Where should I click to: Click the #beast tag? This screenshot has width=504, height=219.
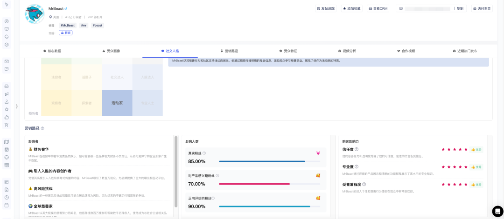click(98, 25)
